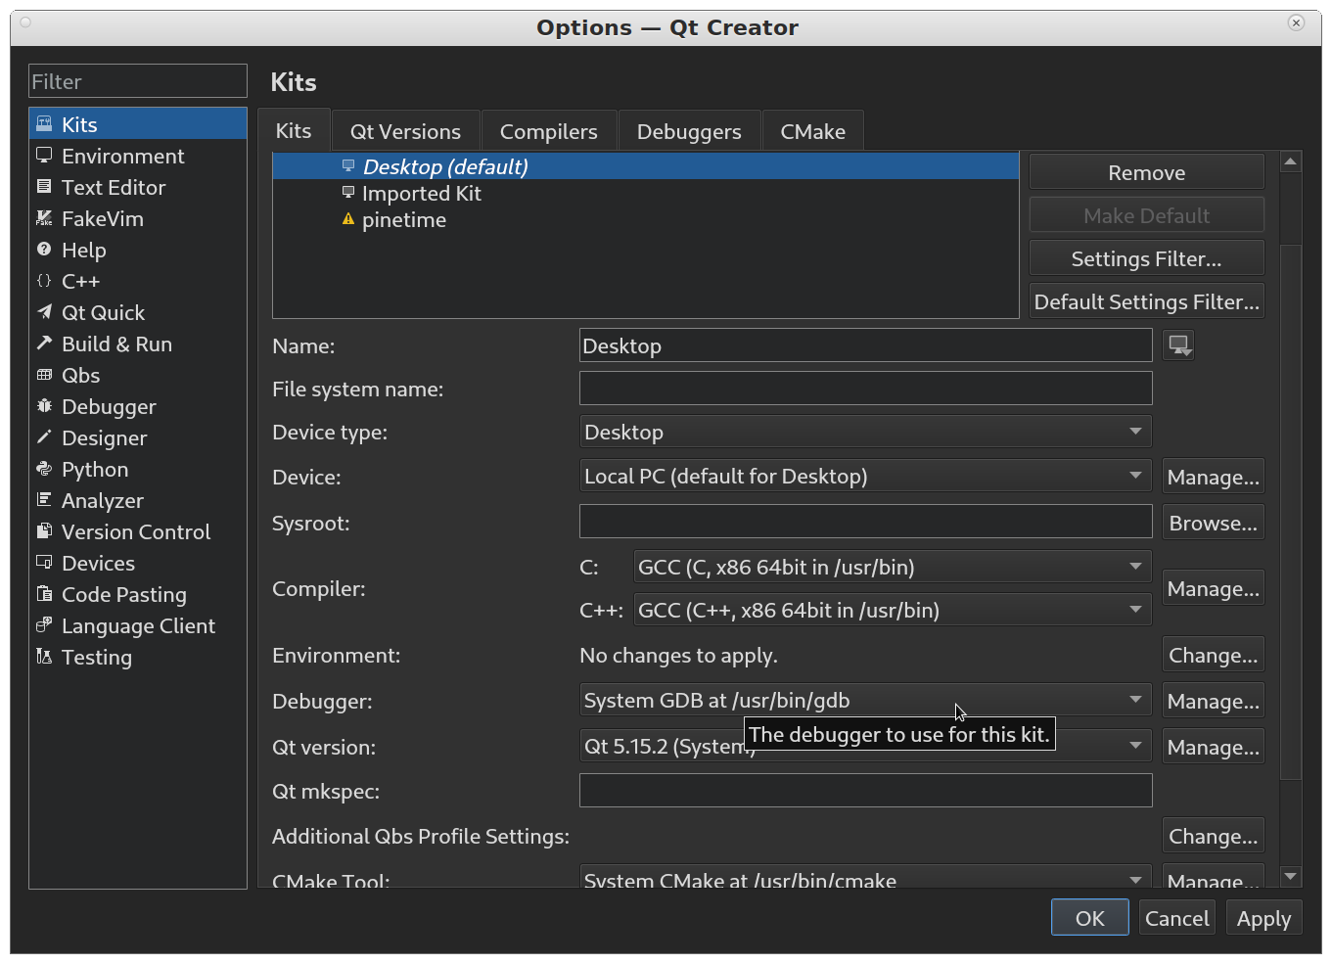Click the Language Client icon
The width and height of the screenshot is (1332, 964).
pyautogui.click(x=44, y=624)
